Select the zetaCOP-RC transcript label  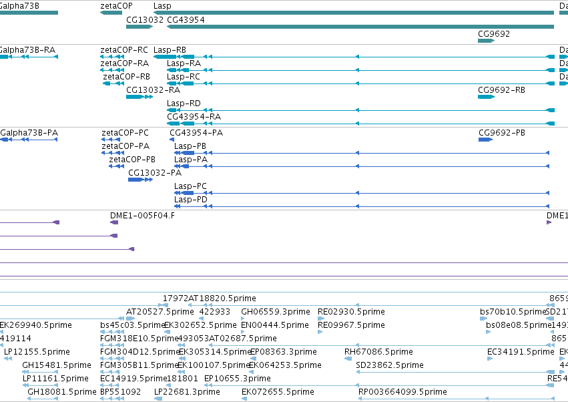pos(124,50)
